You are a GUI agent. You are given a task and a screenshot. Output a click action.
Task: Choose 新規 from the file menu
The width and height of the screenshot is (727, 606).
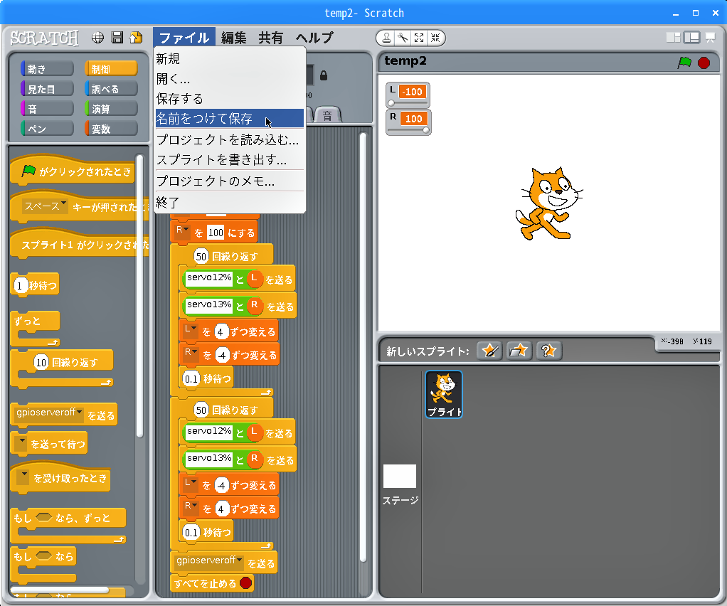tap(230, 59)
